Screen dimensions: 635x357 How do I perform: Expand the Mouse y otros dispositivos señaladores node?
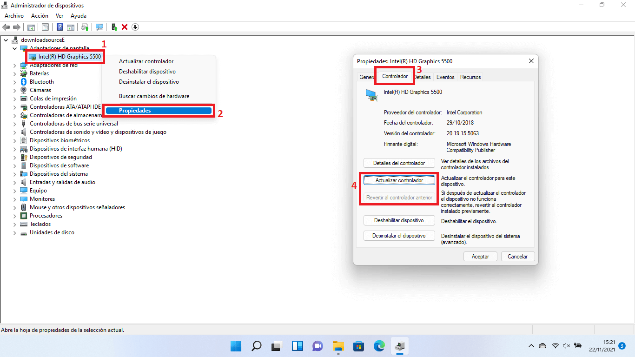tap(14, 207)
